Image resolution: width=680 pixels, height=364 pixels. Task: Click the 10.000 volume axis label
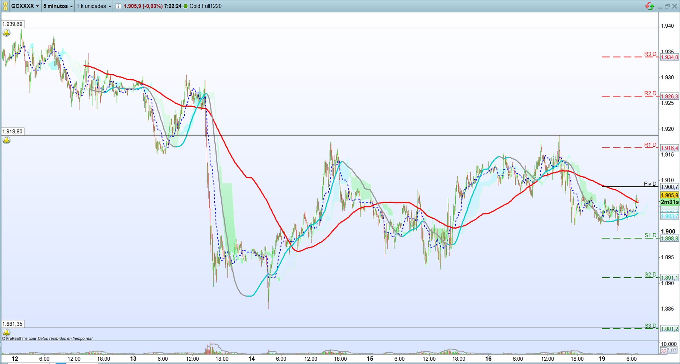click(x=669, y=344)
